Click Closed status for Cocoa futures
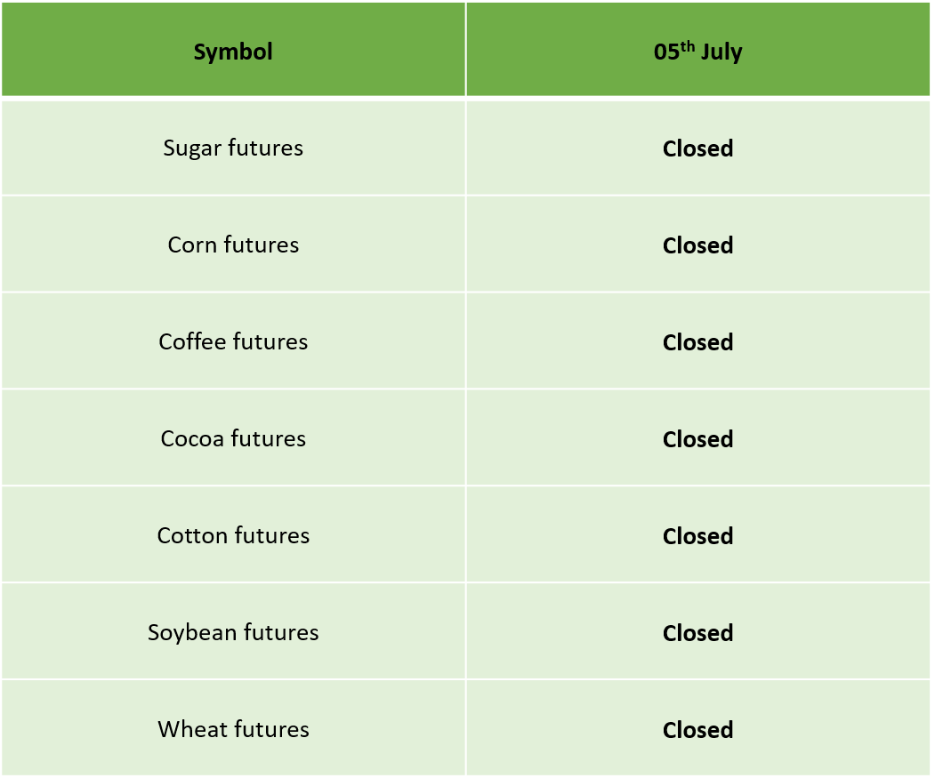 click(697, 438)
